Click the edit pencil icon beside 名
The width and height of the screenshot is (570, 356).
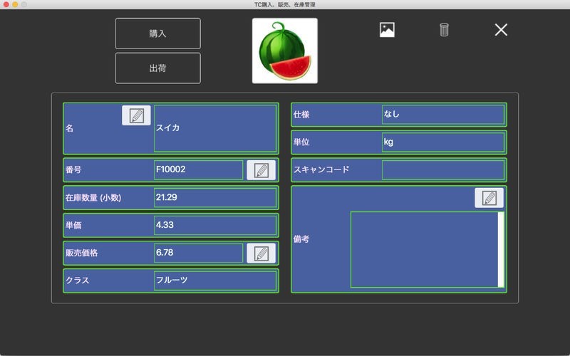click(x=136, y=115)
